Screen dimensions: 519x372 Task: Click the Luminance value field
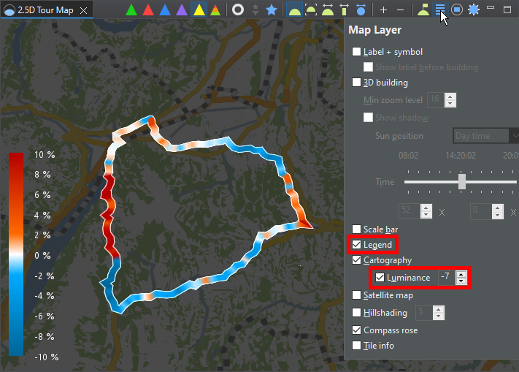(447, 277)
